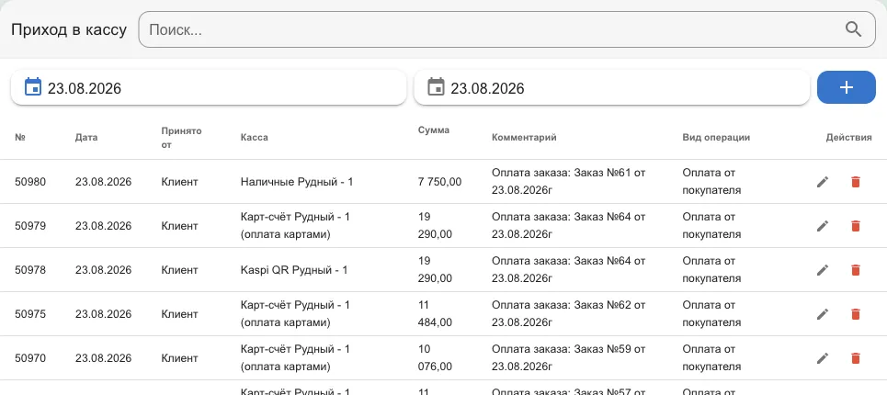Click the Сумма column header
The image size is (887, 395).
point(434,130)
